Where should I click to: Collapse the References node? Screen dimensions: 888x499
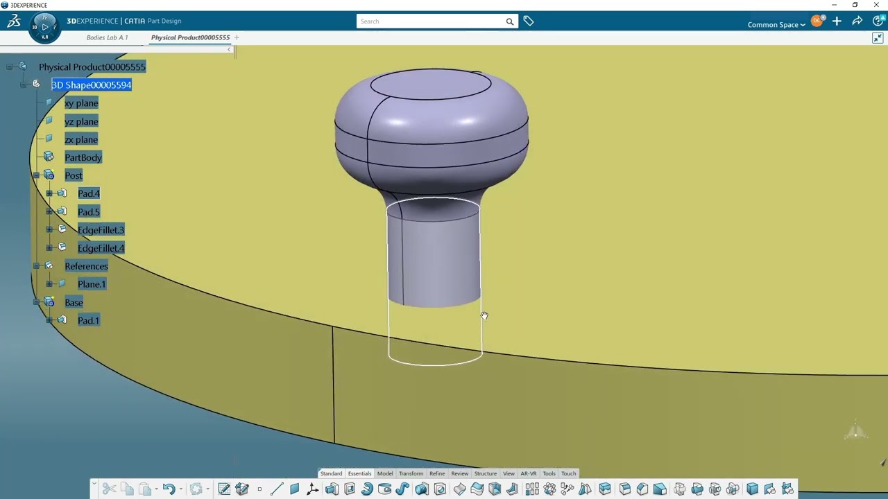[x=36, y=266]
